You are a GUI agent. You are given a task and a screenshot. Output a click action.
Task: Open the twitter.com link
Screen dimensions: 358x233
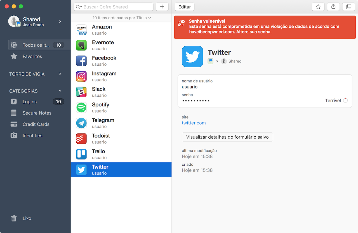[x=194, y=123]
